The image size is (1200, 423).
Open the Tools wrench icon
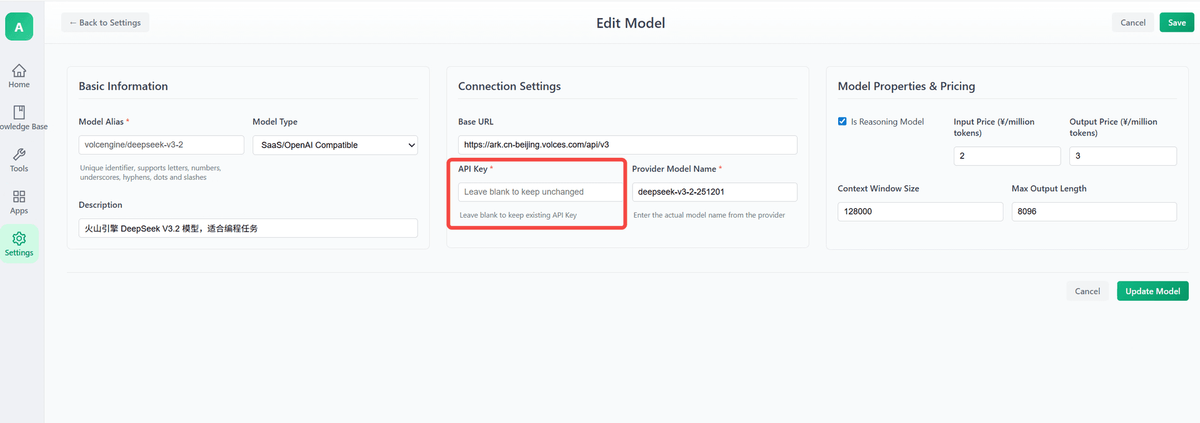(x=19, y=155)
